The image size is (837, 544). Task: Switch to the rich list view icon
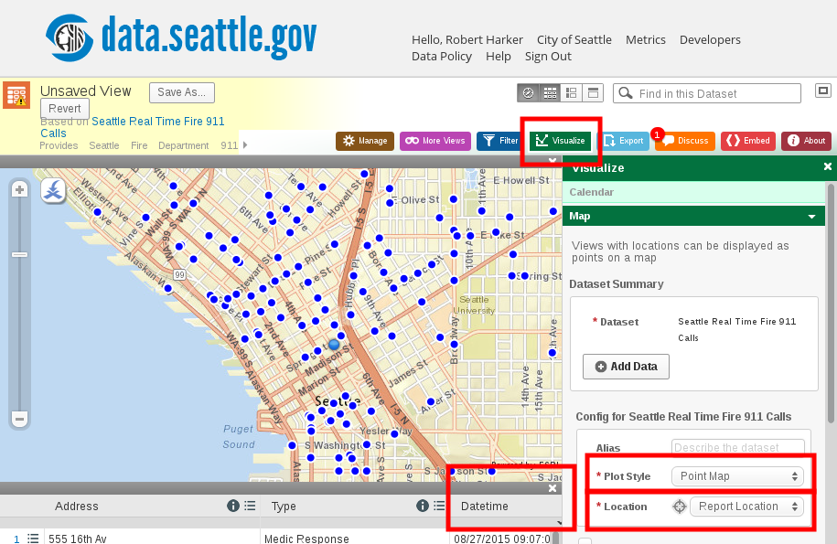coord(571,93)
